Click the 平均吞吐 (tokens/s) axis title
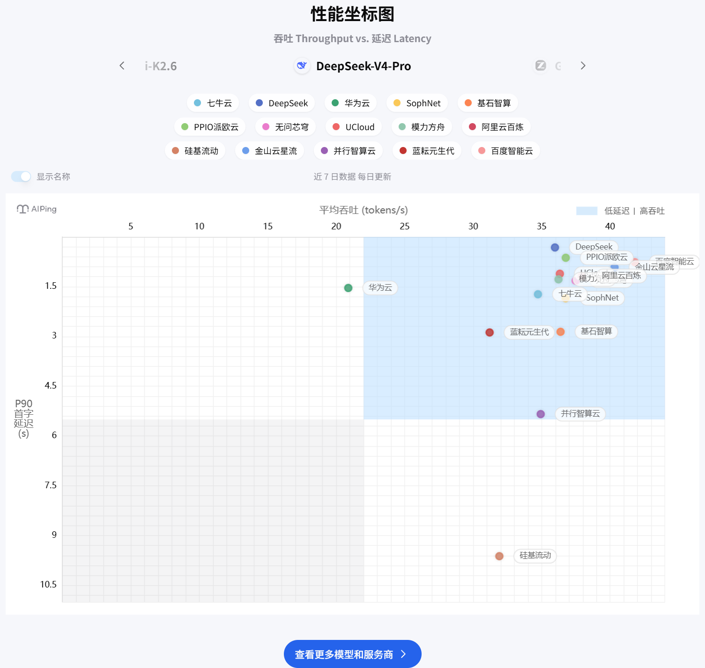 tap(364, 210)
